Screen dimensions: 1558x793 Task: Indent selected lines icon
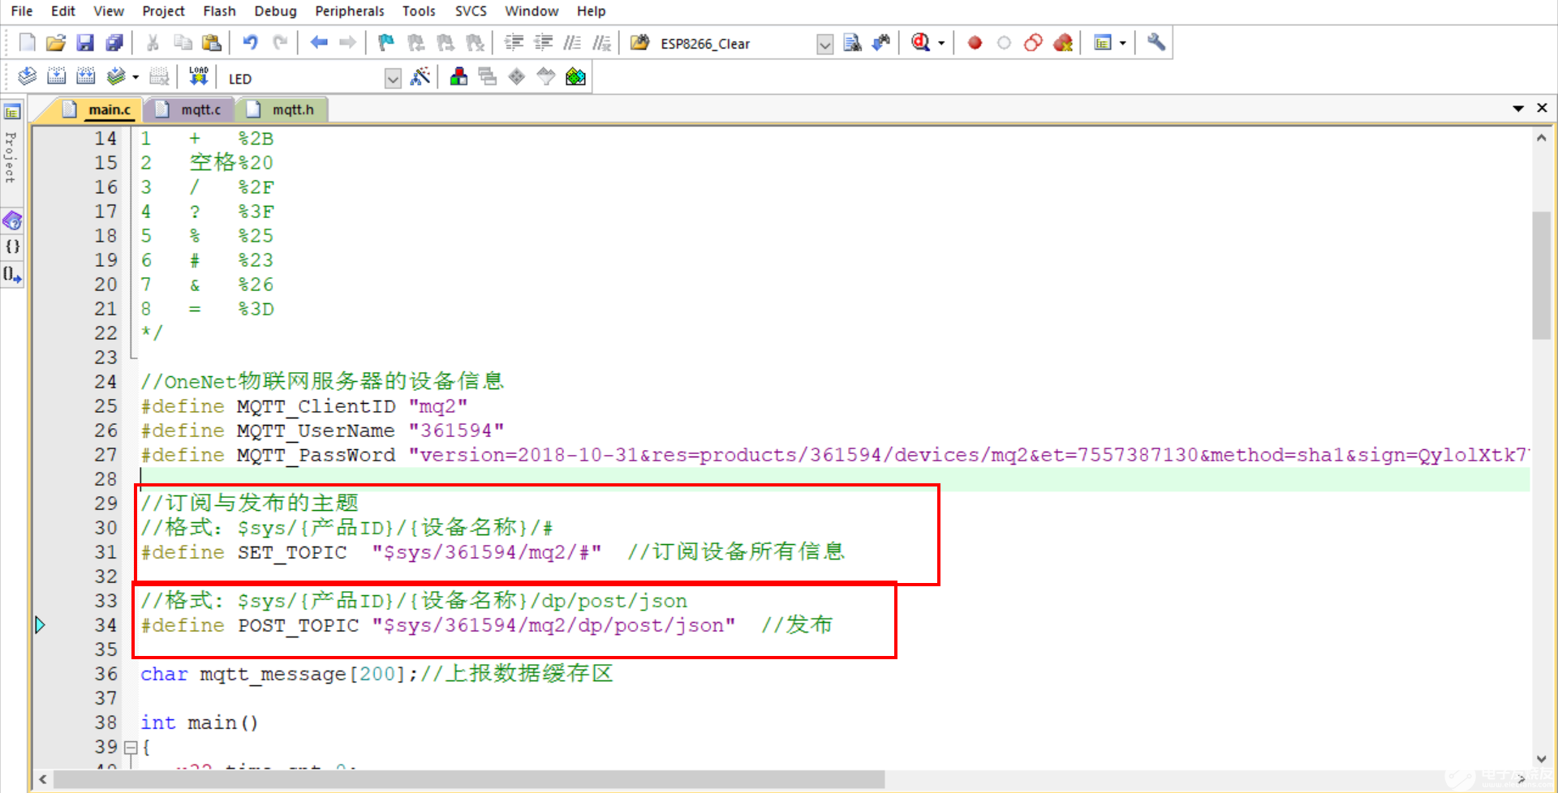514,43
